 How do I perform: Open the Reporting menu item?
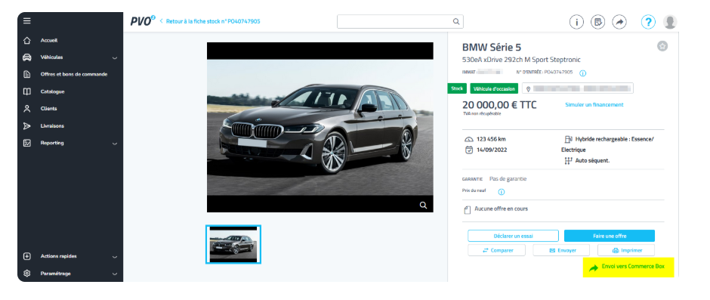point(52,144)
